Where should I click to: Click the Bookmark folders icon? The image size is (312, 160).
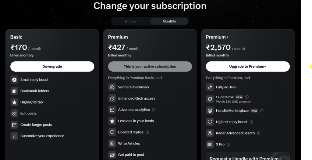[x=14, y=91]
